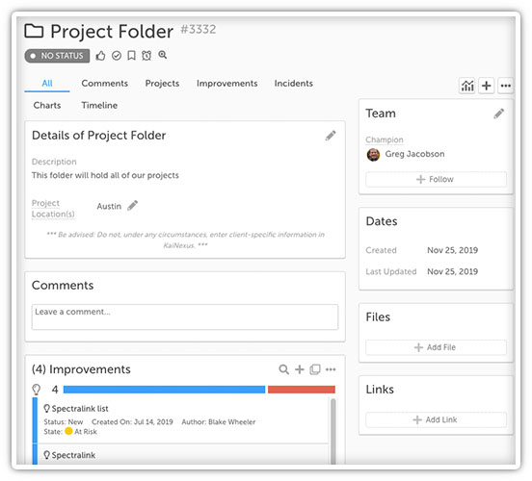Click the thumbs-up like icon
The image size is (532, 481).
[100, 56]
